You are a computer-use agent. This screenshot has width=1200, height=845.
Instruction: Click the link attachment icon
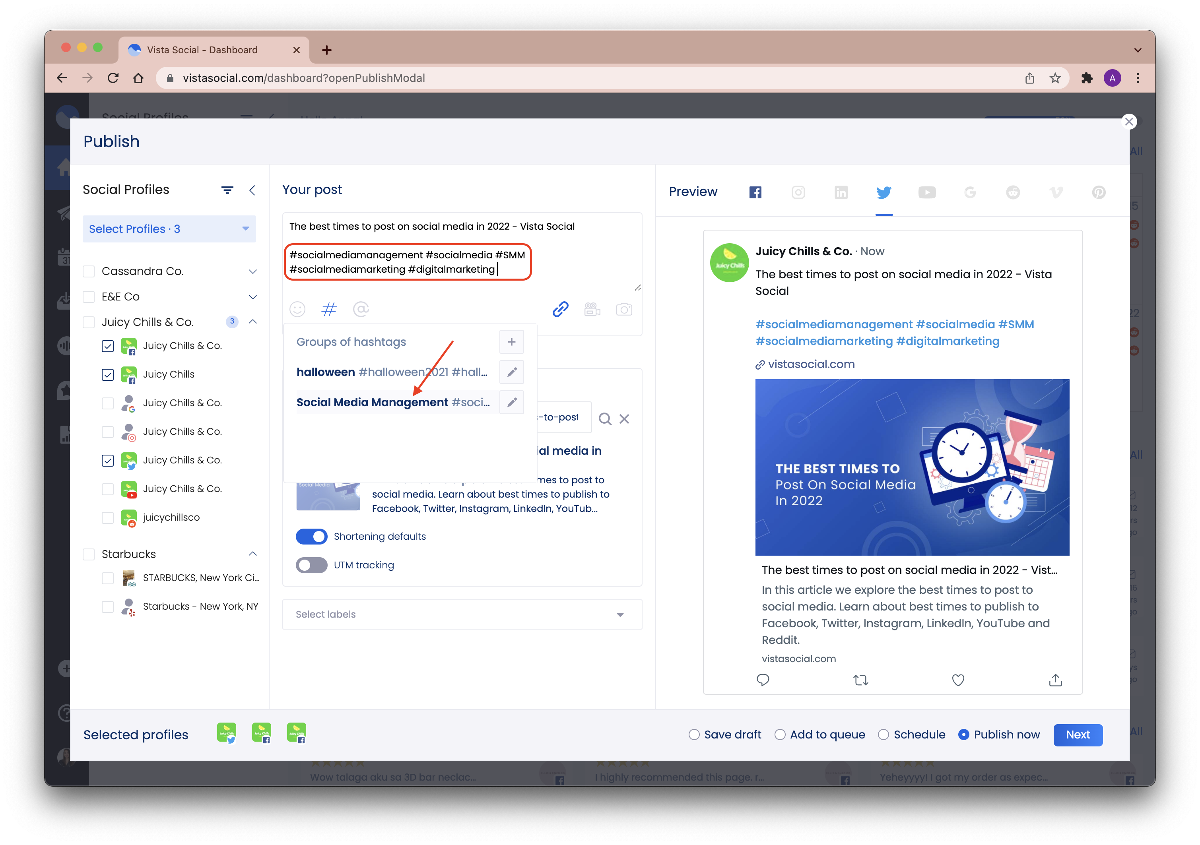point(560,310)
